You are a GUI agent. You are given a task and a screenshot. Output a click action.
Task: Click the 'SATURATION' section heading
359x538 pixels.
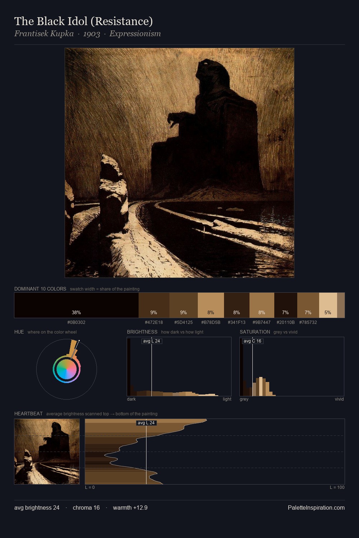(x=255, y=332)
